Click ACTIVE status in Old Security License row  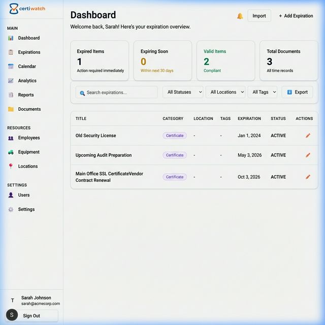click(278, 136)
